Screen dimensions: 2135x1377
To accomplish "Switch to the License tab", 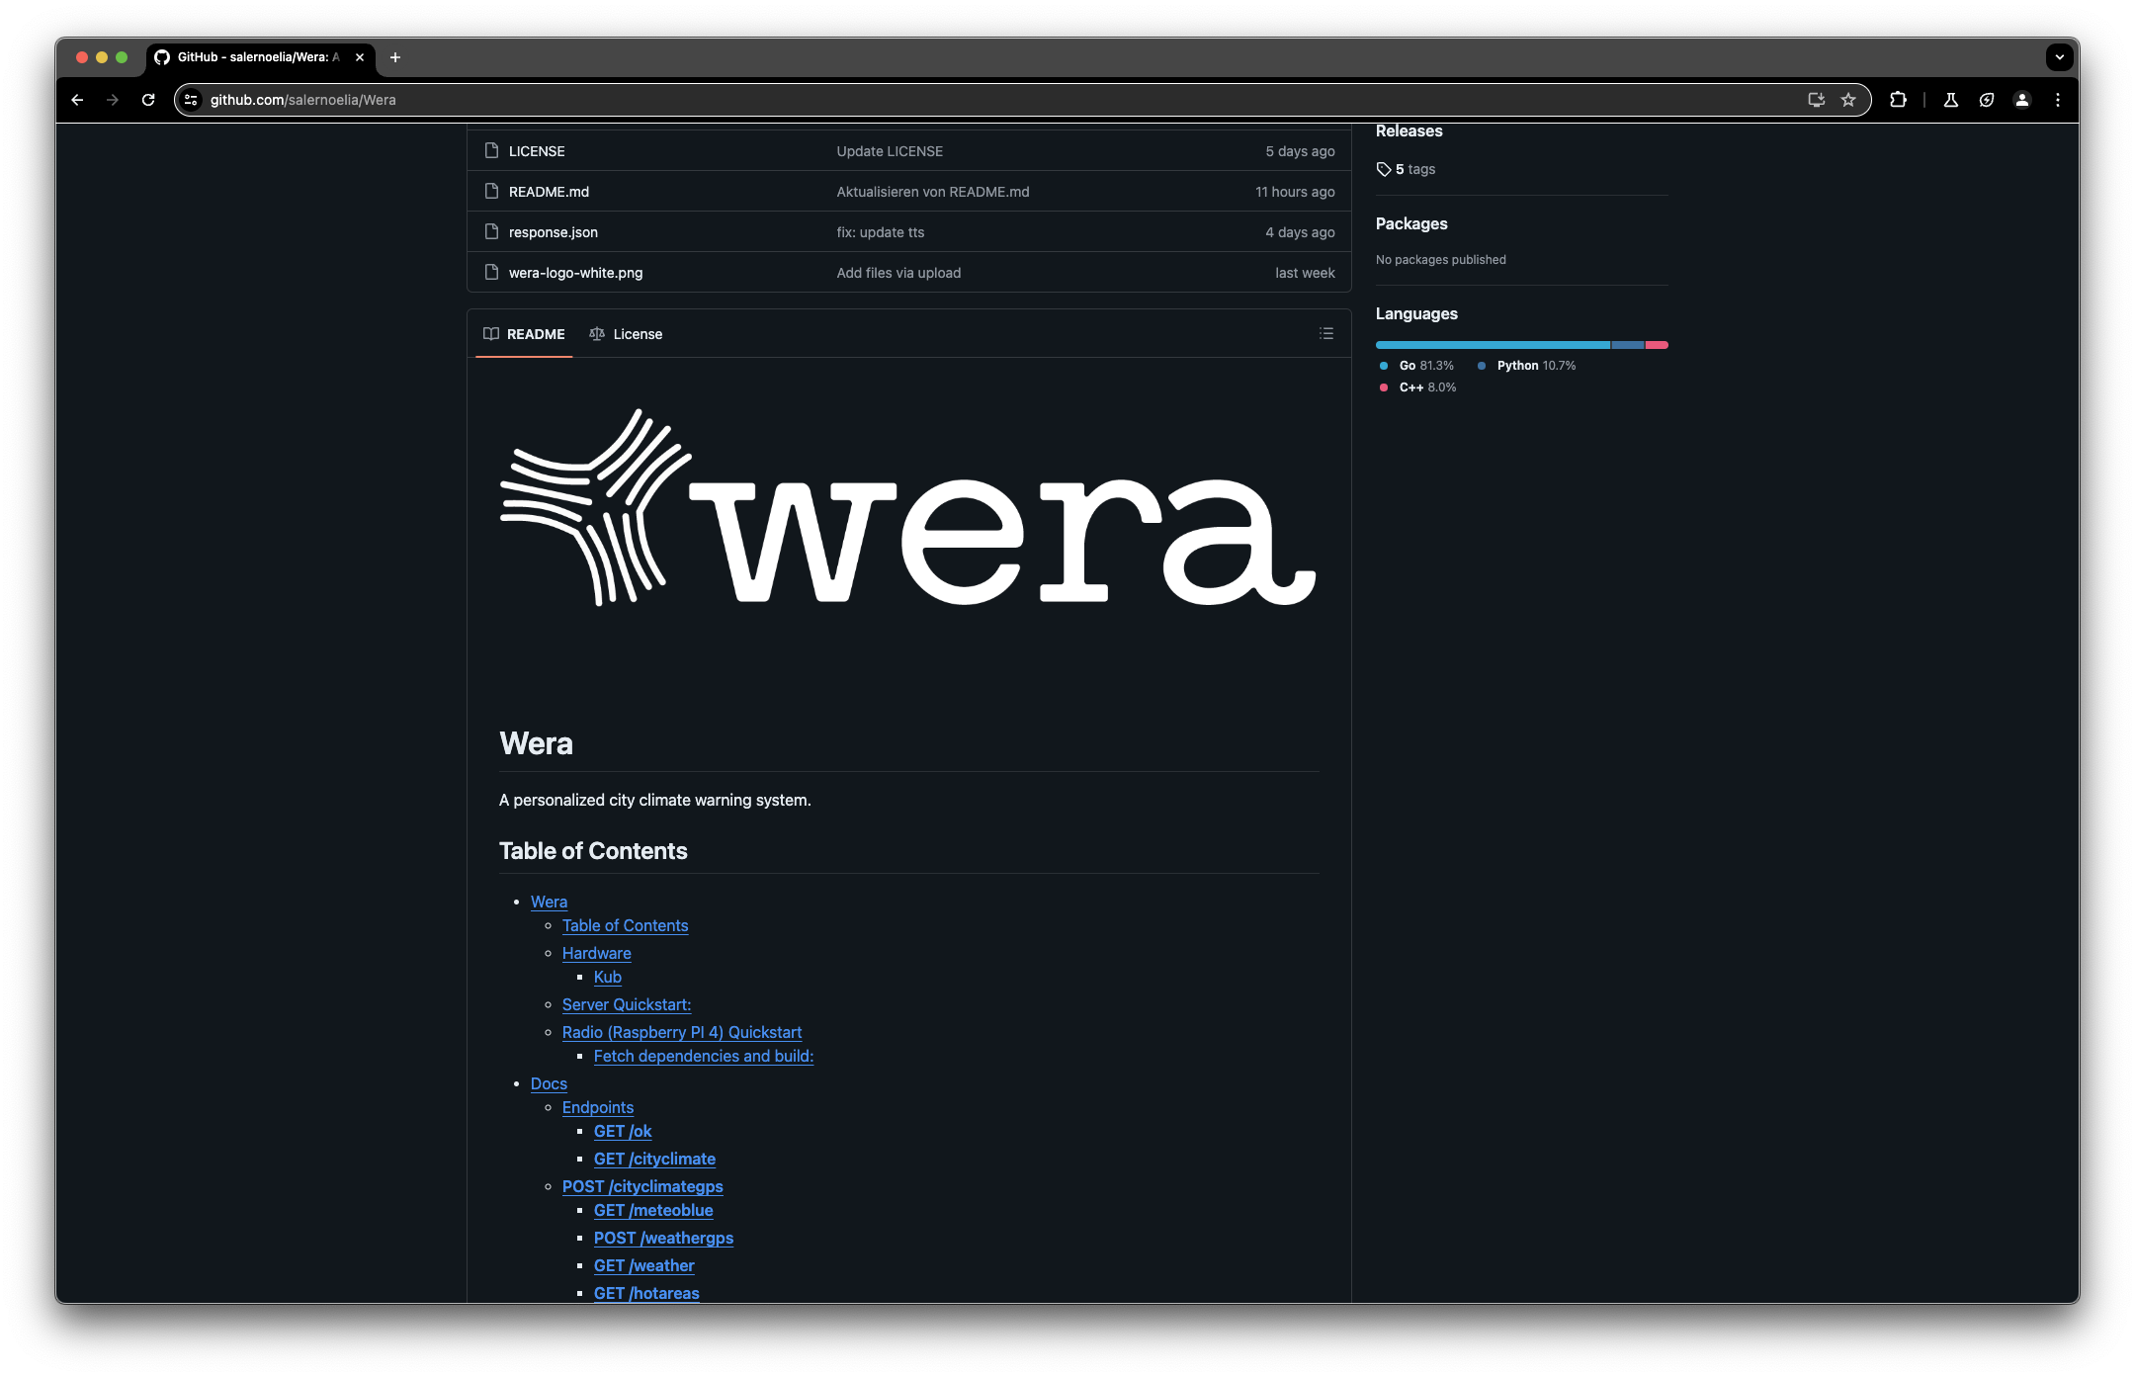I will tap(626, 334).
